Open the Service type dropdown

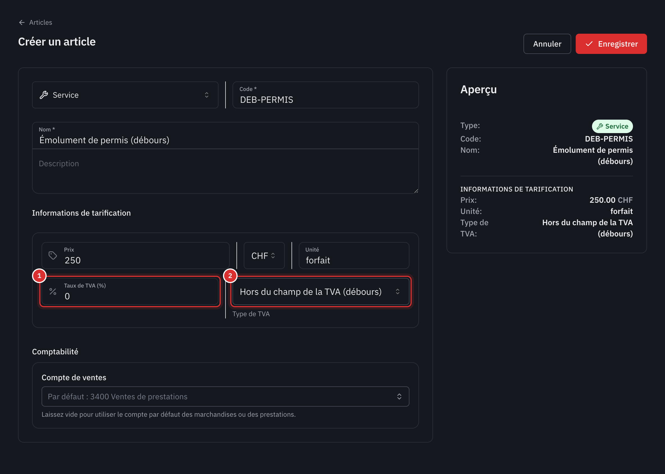(125, 95)
